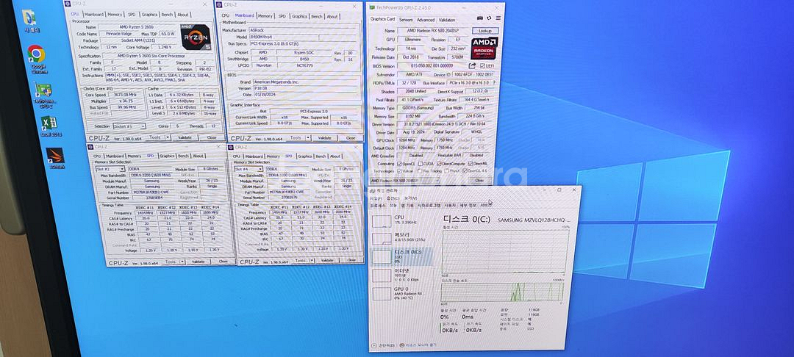794x357 pixels.
Task: Switch to the Validation tab in GPU-Z
Action: click(x=447, y=20)
